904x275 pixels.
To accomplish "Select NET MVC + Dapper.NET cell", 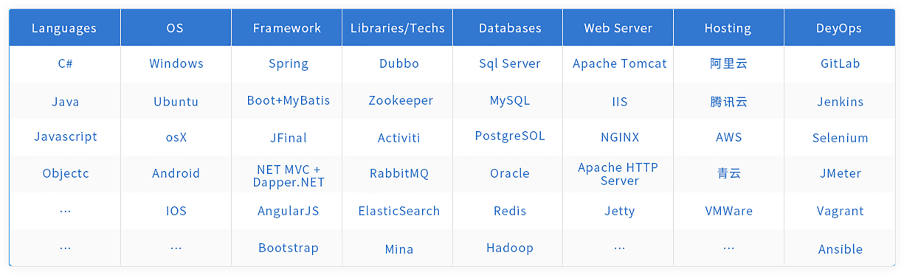I will pyautogui.click(x=289, y=175).
